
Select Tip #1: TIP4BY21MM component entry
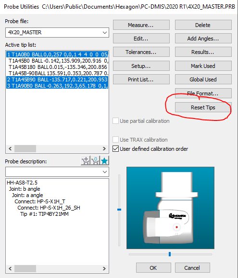coord(44,214)
